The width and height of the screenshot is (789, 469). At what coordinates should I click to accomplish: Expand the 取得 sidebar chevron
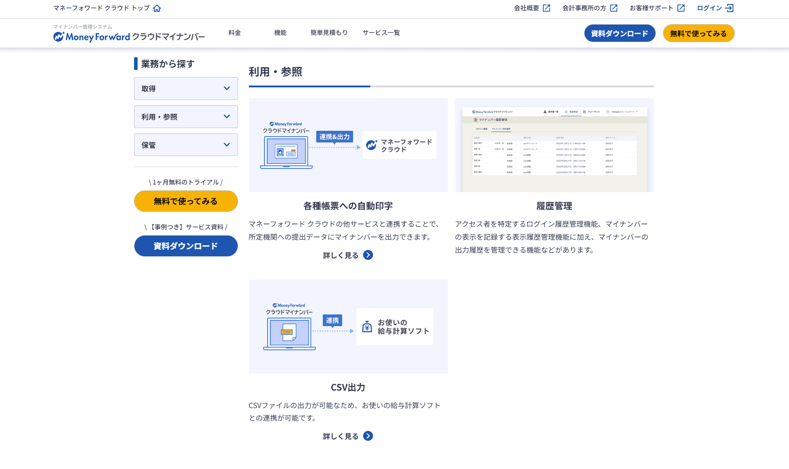[227, 88]
